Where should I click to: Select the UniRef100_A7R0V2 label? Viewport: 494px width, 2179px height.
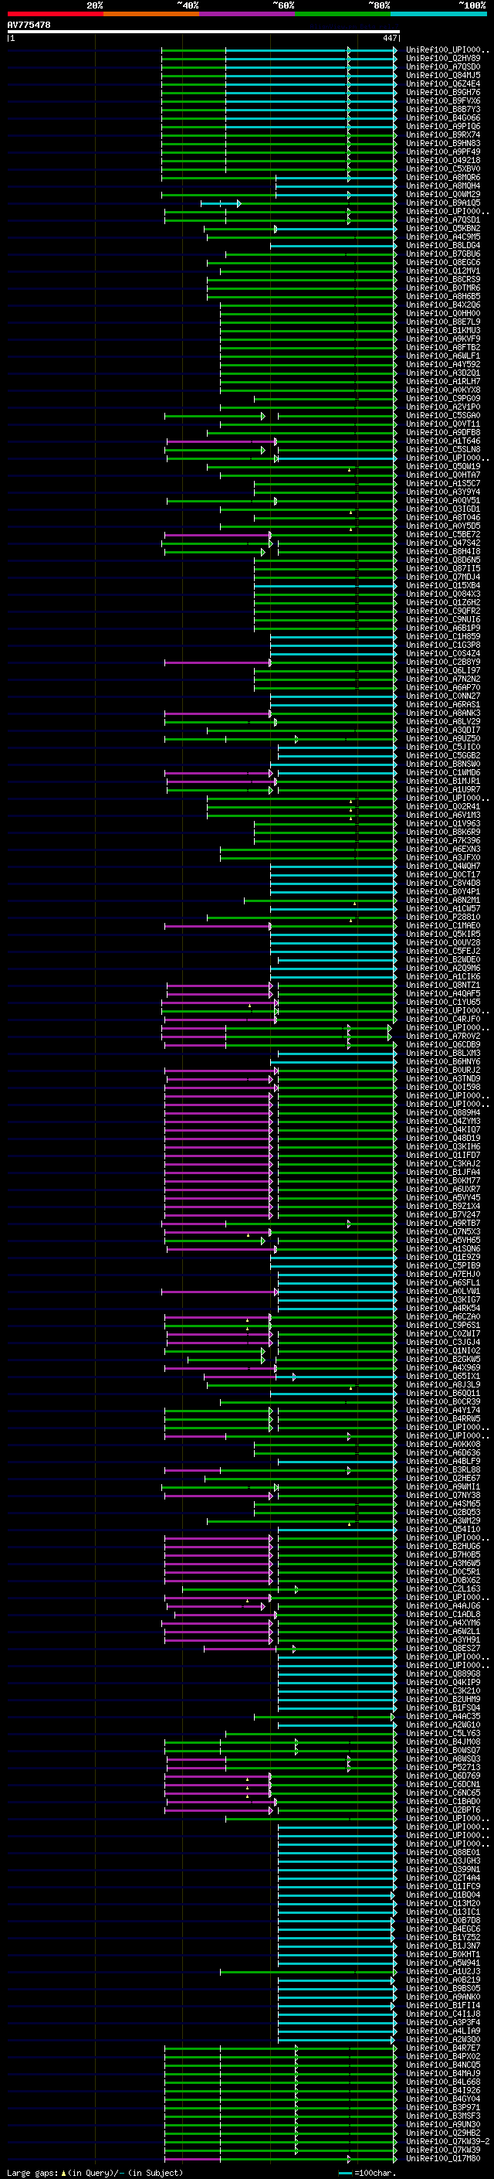point(443,1037)
